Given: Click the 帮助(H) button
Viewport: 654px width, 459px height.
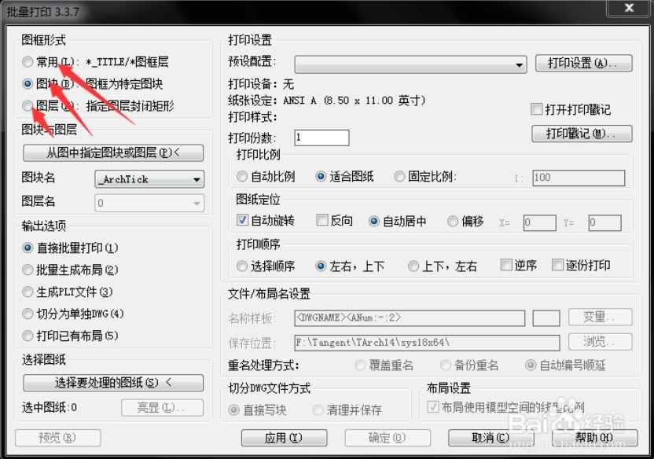Looking at the screenshot, I should [595, 438].
